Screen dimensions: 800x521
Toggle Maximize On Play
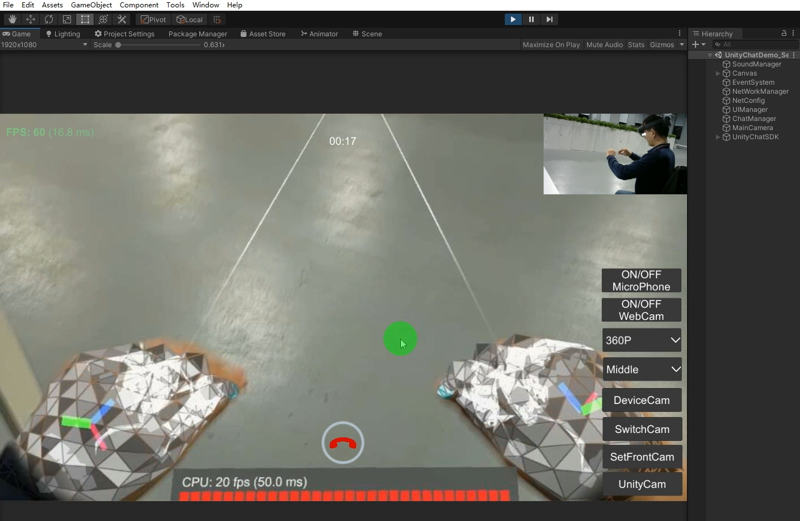(551, 45)
